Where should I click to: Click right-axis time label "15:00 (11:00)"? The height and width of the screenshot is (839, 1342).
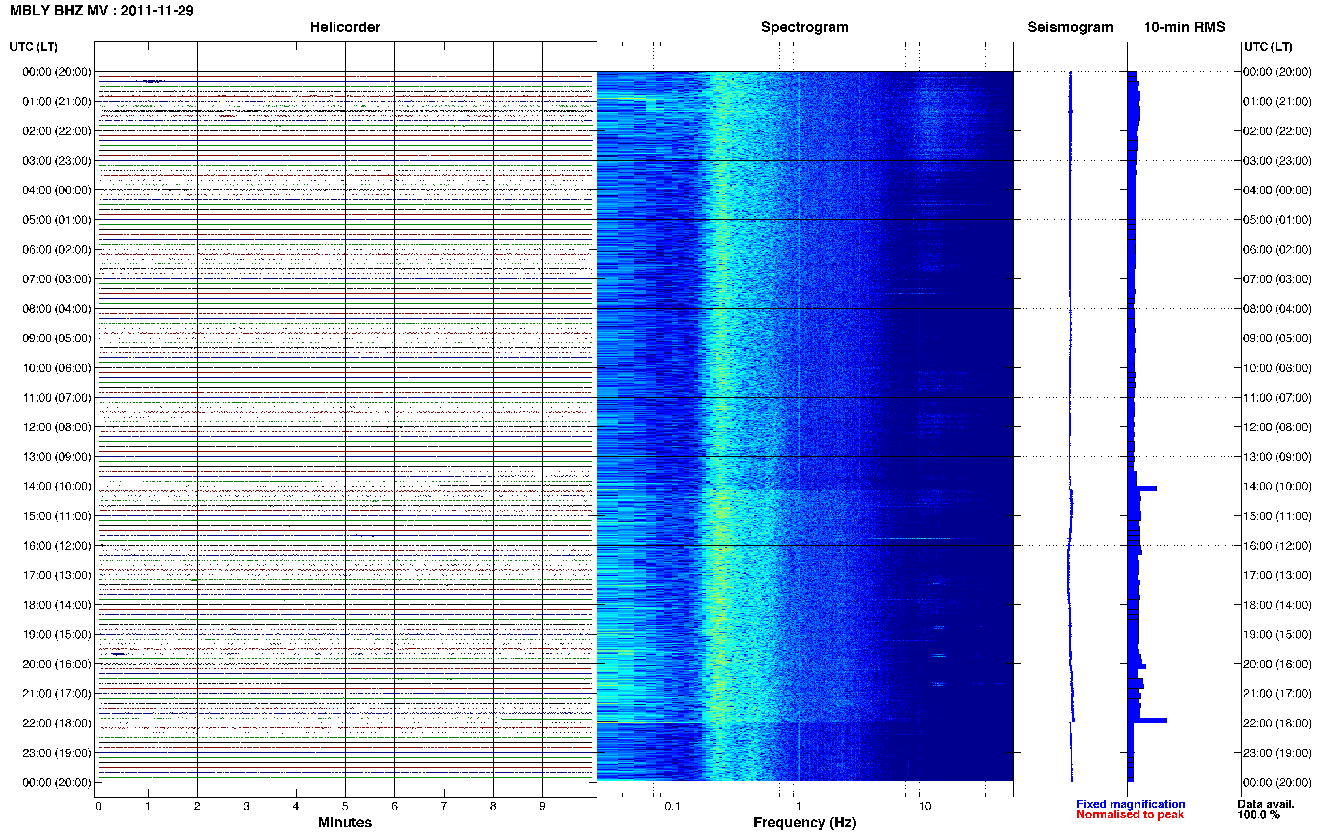point(1277,516)
